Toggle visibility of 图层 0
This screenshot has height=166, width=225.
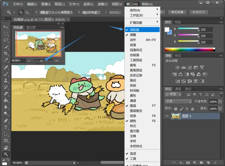(x=167, y=116)
